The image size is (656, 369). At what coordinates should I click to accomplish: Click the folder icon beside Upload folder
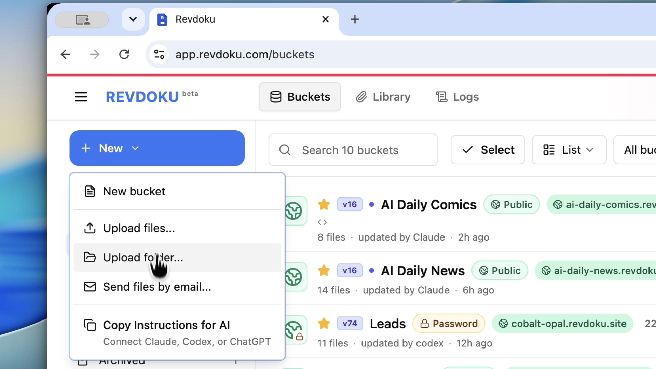(x=90, y=257)
